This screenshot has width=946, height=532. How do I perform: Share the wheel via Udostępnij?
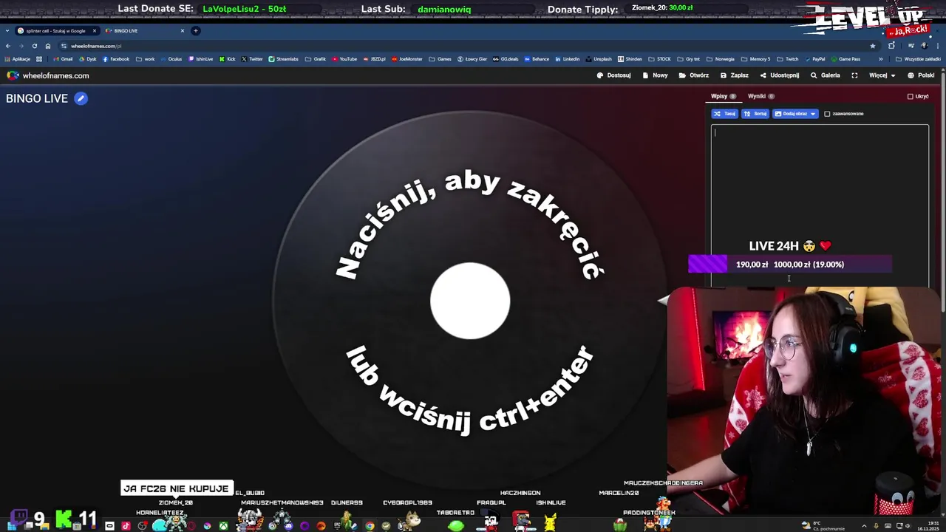780,75
